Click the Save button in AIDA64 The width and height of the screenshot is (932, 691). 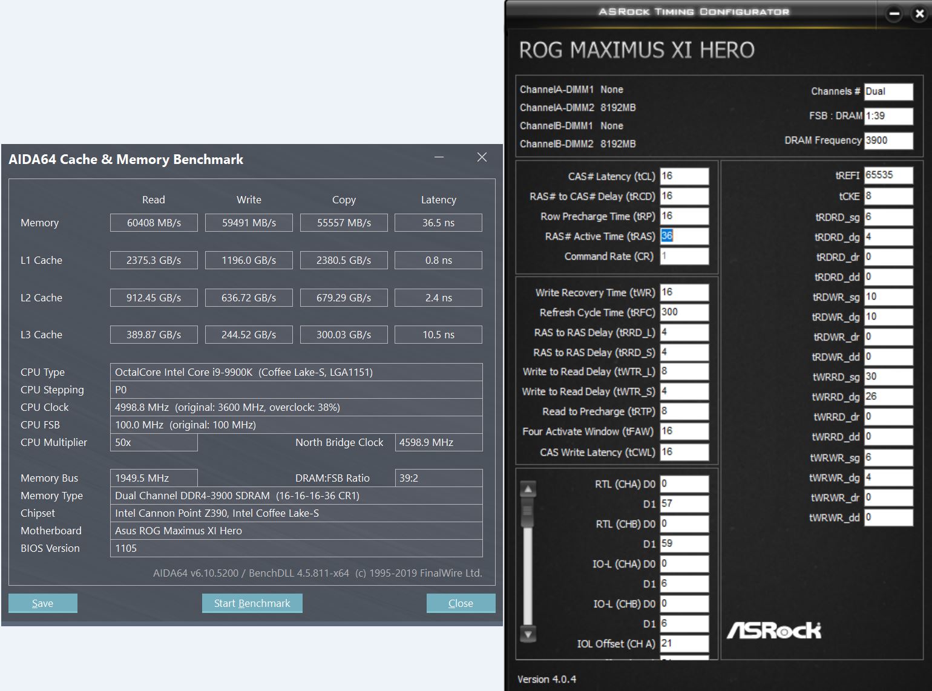coord(42,603)
